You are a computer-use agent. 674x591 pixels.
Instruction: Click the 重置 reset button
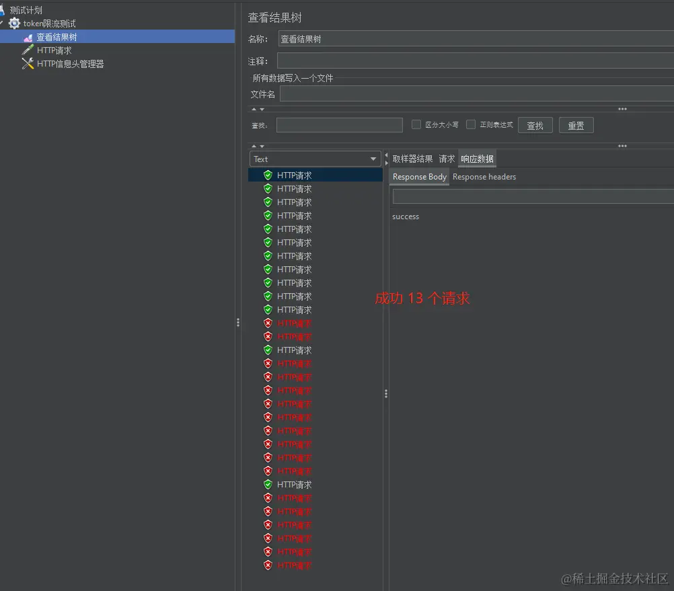576,126
